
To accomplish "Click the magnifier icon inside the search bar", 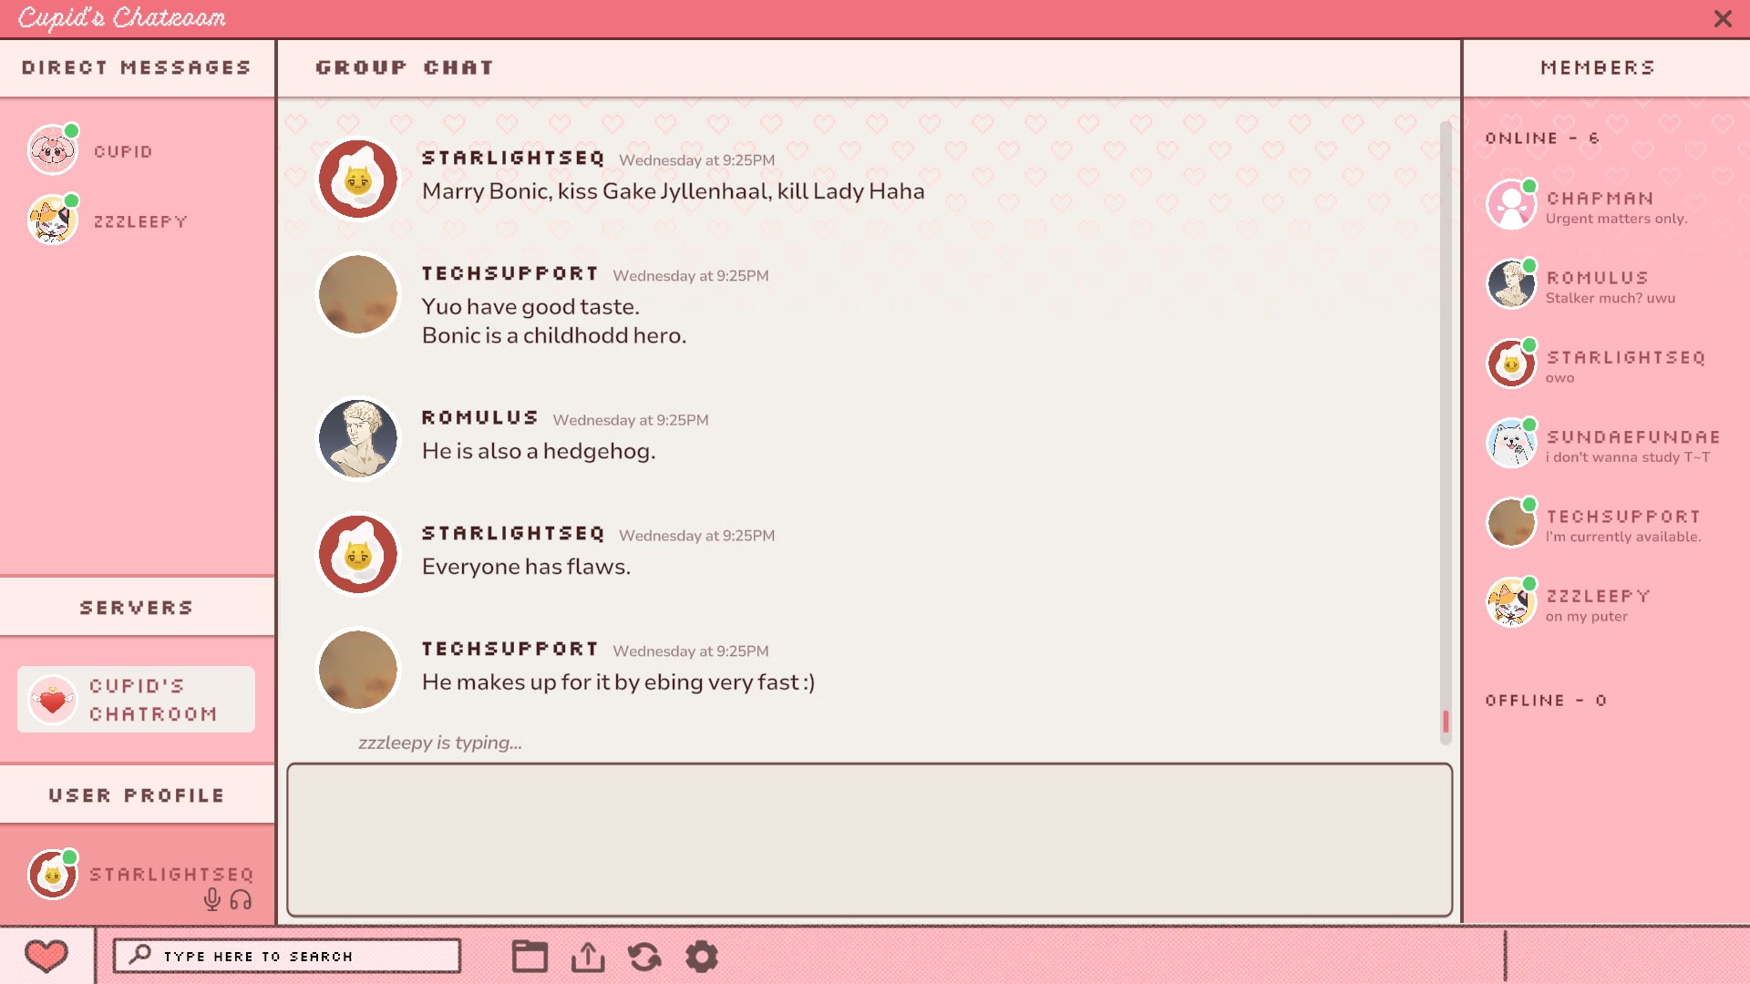I will [139, 955].
